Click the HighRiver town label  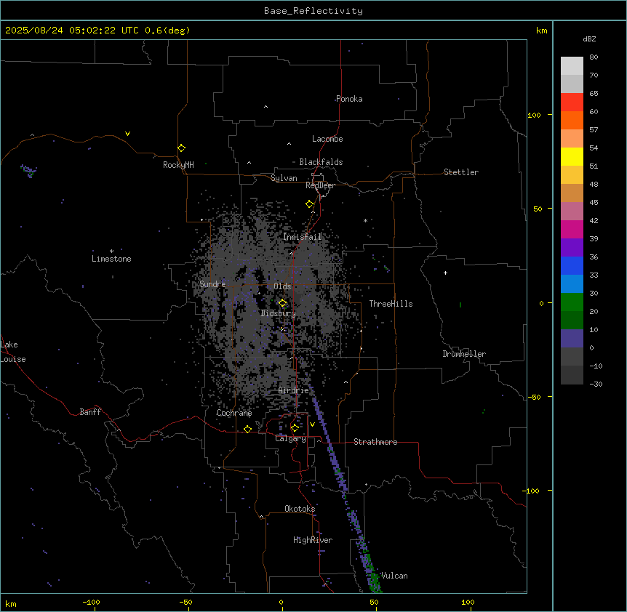click(313, 540)
